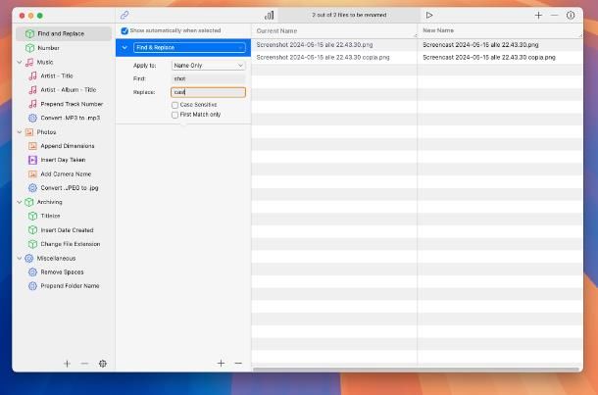Collapse the Photos group chevron
This screenshot has width=598, height=395.
[20, 132]
